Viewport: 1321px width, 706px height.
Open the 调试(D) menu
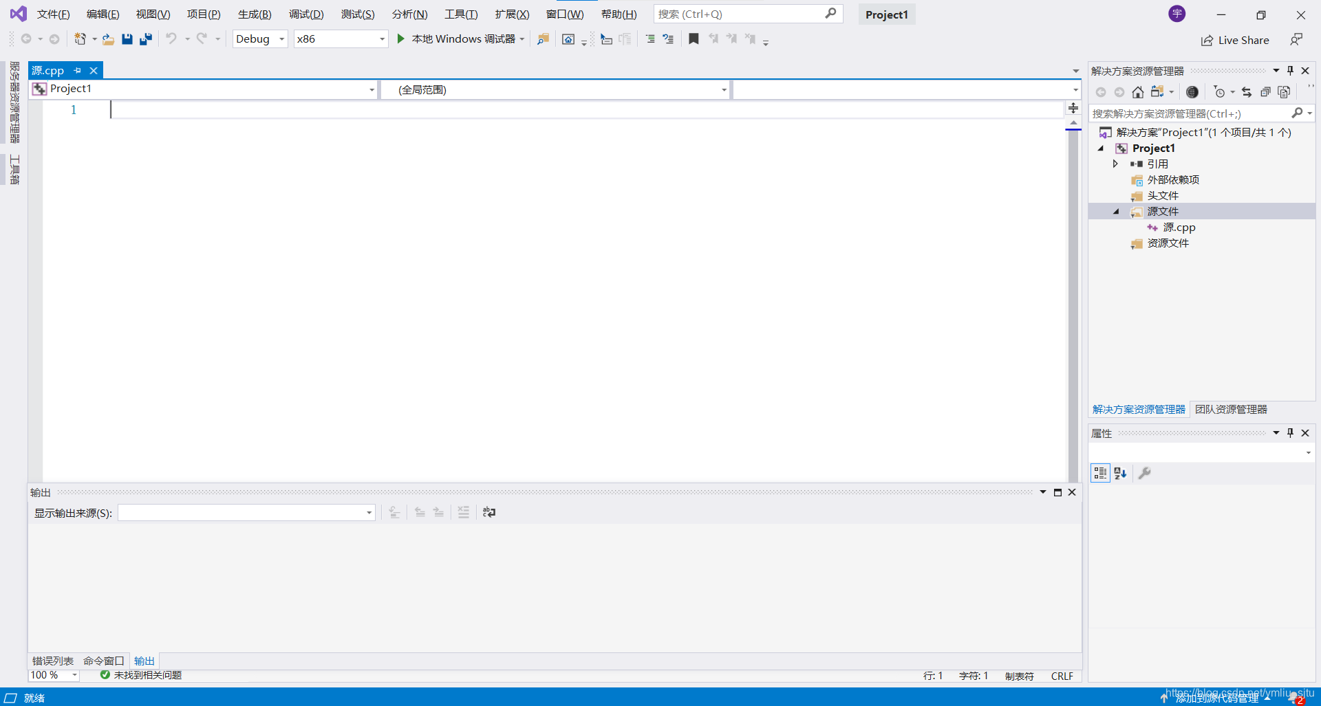(306, 14)
